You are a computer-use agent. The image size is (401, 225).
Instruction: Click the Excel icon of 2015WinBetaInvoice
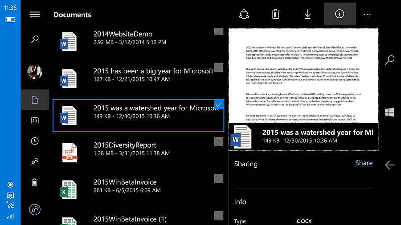click(x=68, y=189)
